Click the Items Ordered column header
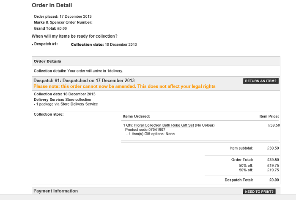 click(x=136, y=116)
